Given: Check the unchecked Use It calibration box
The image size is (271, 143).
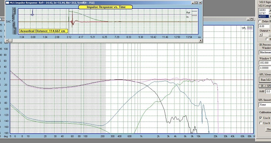Looking at the screenshot, I should tap(261, 123).
